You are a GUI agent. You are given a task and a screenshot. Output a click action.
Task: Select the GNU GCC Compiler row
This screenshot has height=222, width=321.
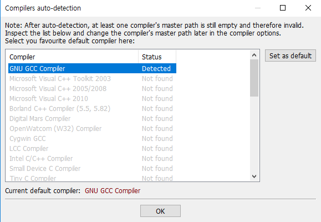[x=92, y=68]
